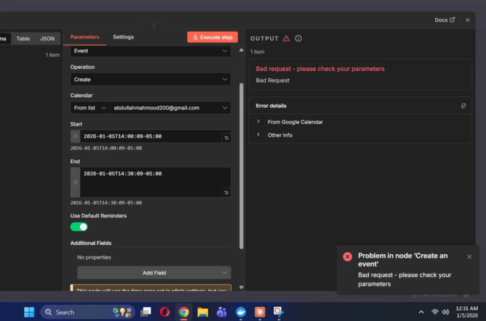Viewport: 486px width, 321px height.
Task: Click the scroll down arrow in parameters
Action: pos(242,287)
